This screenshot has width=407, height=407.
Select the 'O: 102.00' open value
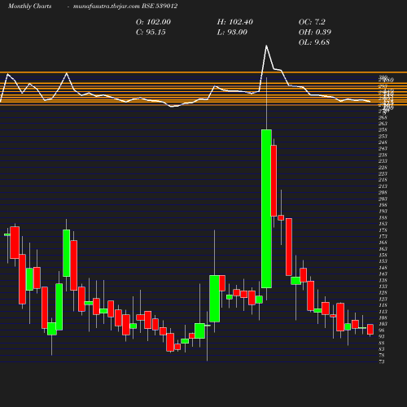[153, 22]
